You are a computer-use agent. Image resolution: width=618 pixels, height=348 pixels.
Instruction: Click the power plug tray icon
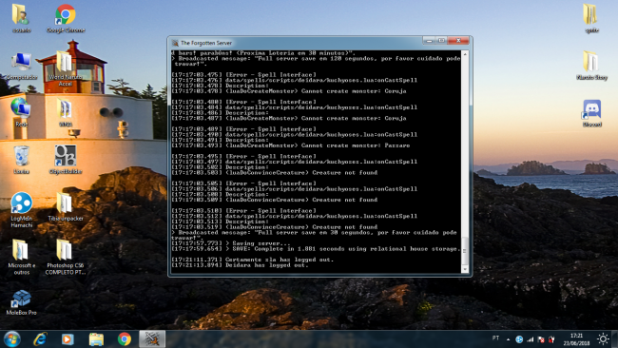click(551, 339)
